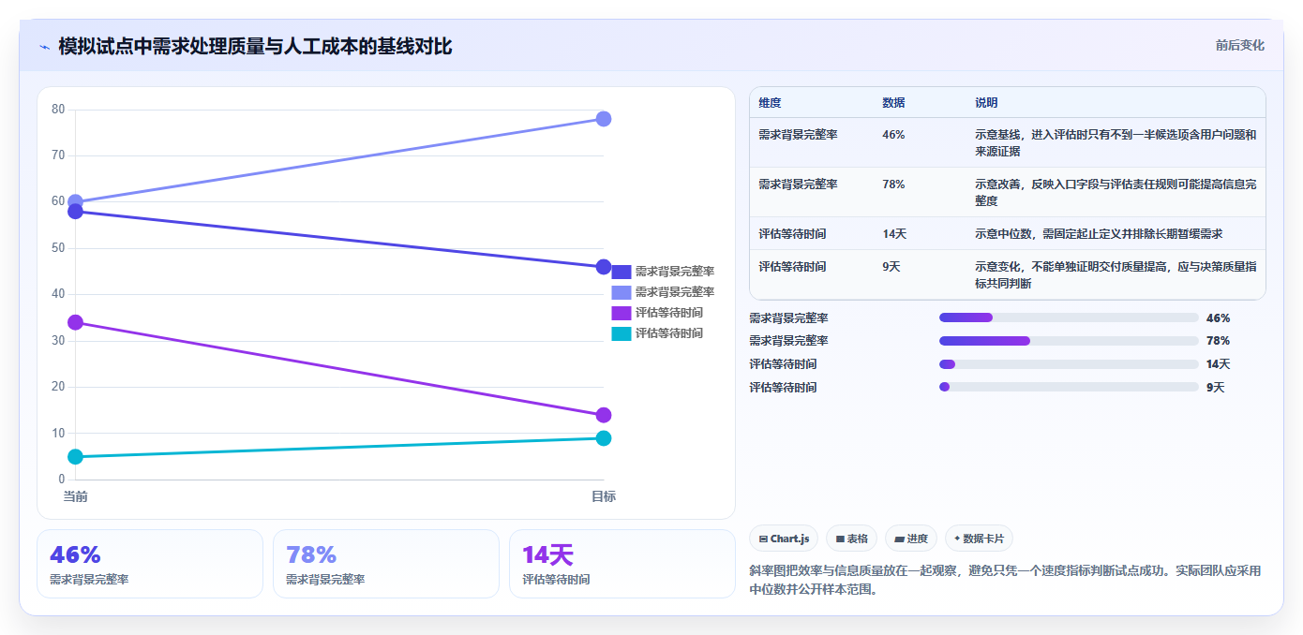Click the footer note starting with 斜率图把效率
This screenshot has width=1303, height=635.
tap(1006, 580)
